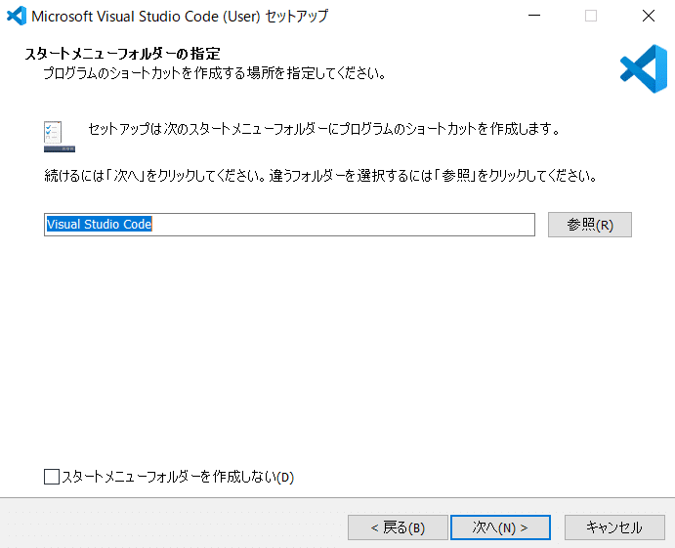Click the Visual Studio Code folder name field
The width and height of the screenshot is (675, 548).
point(289,225)
